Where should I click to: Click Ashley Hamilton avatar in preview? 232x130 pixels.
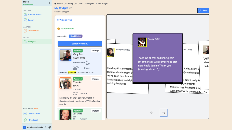pyautogui.click(x=110, y=52)
